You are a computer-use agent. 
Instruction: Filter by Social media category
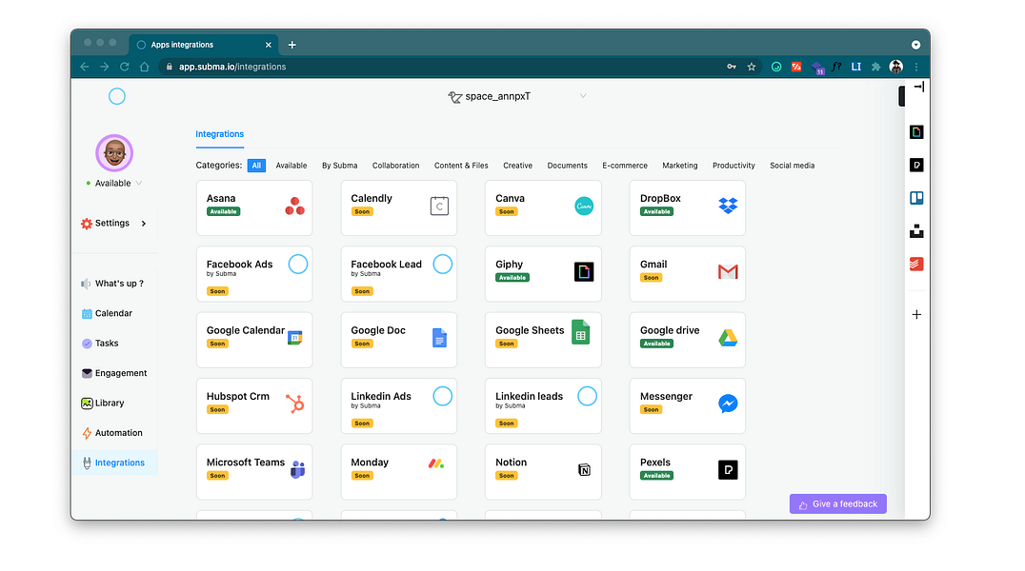(793, 166)
